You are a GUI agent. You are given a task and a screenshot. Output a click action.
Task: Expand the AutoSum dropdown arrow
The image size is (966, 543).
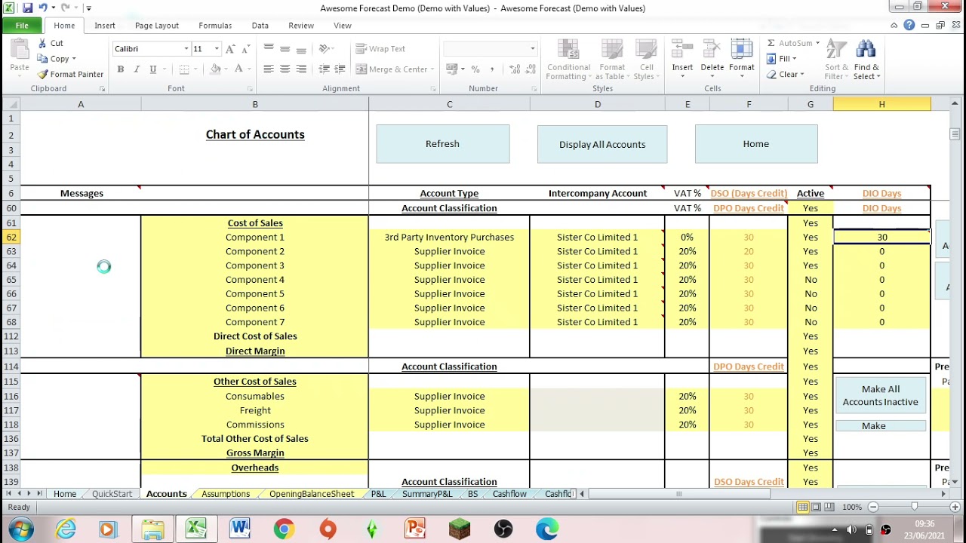(817, 44)
